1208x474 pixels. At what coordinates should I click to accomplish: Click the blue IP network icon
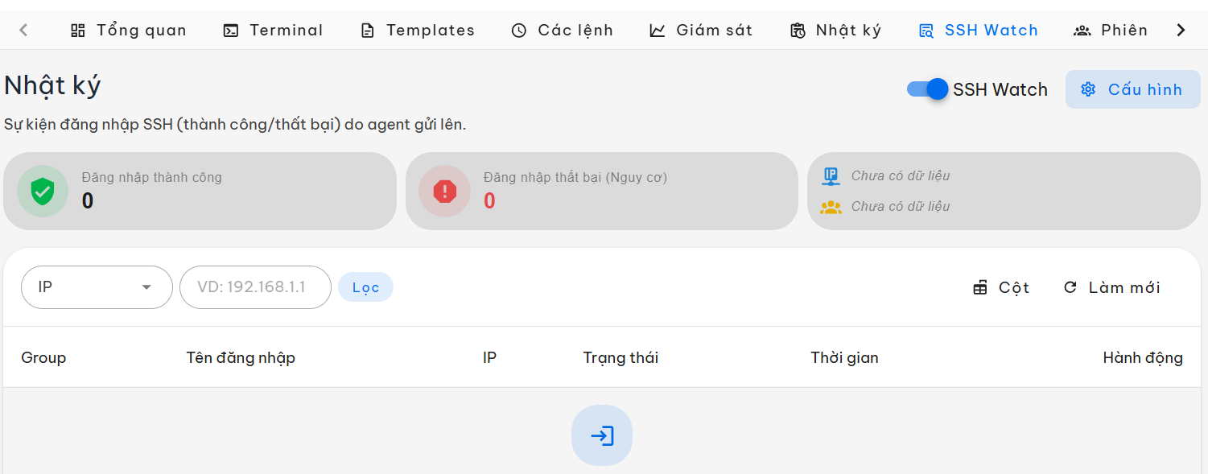(x=831, y=176)
